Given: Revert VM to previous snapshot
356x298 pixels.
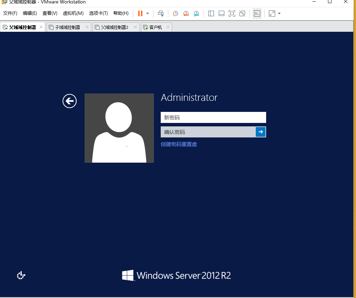Looking at the screenshot, I should coord(186,13).
